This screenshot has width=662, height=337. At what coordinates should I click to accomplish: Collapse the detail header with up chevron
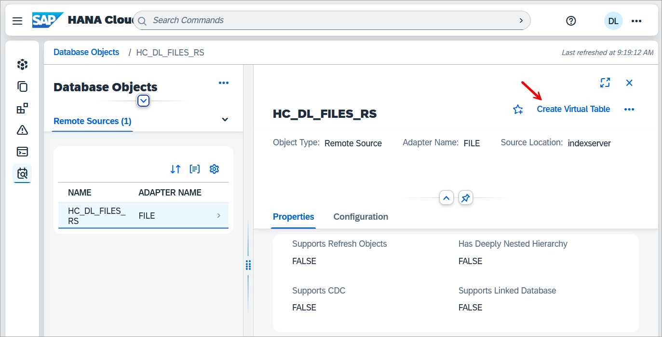446,197
